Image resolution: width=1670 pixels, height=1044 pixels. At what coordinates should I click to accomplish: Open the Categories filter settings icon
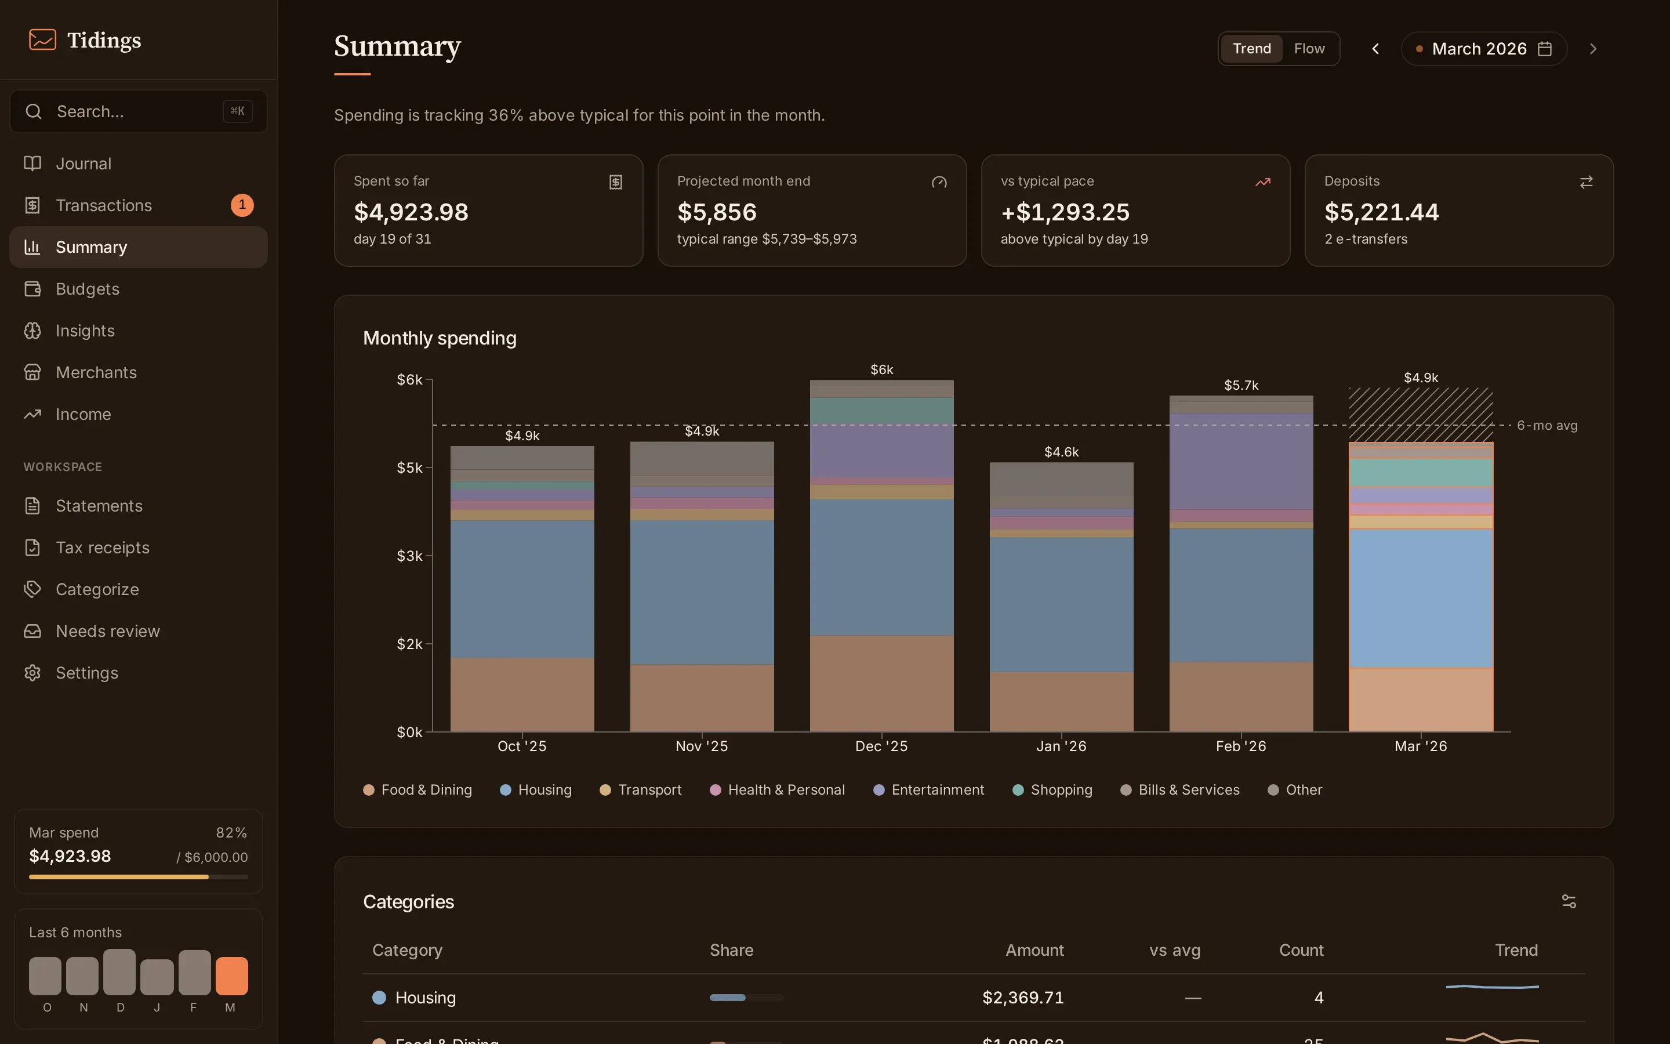click(1569, 902)
